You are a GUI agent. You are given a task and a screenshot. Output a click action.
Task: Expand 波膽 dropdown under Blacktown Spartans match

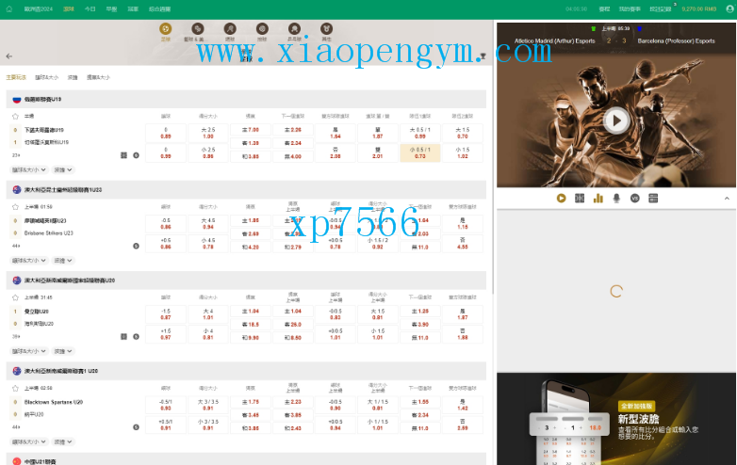pos(63,441)
